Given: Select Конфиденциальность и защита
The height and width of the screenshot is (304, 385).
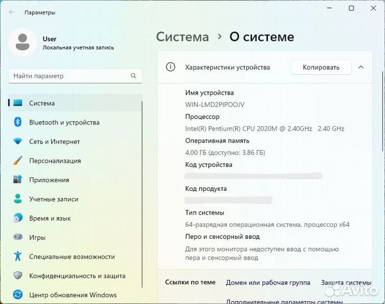Looking at the screenshot, I should coord(75,275).
